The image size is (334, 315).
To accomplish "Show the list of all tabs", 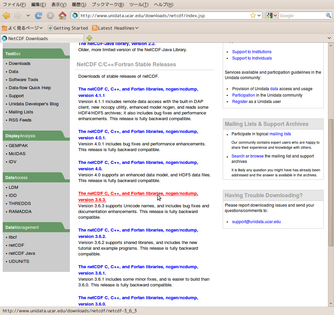I will 329,38.
